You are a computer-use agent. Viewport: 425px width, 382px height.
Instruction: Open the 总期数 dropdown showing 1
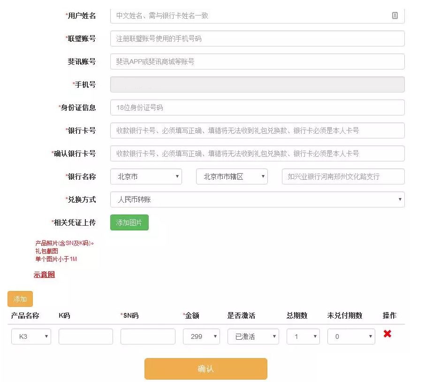304,336
